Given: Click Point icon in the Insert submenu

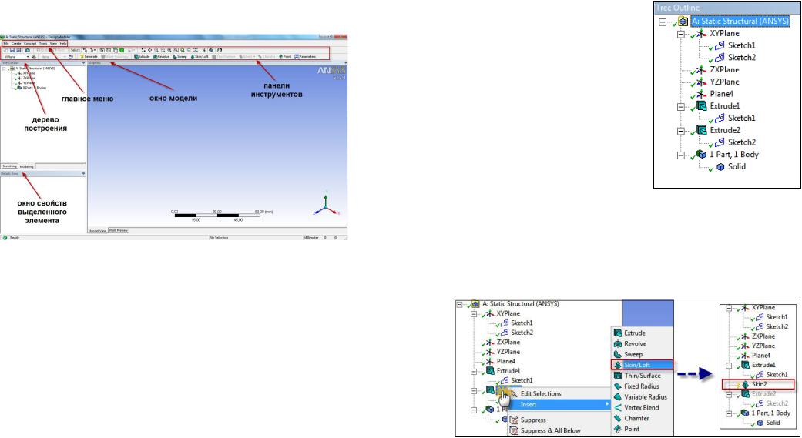Looking at the screenshot, I should click(617, 429).
